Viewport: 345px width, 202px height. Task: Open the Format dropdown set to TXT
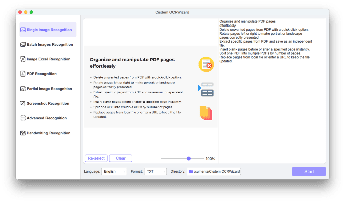coord(155,171)
